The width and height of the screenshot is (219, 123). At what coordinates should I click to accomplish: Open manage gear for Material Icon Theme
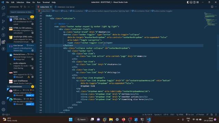[x=33, y=59]
